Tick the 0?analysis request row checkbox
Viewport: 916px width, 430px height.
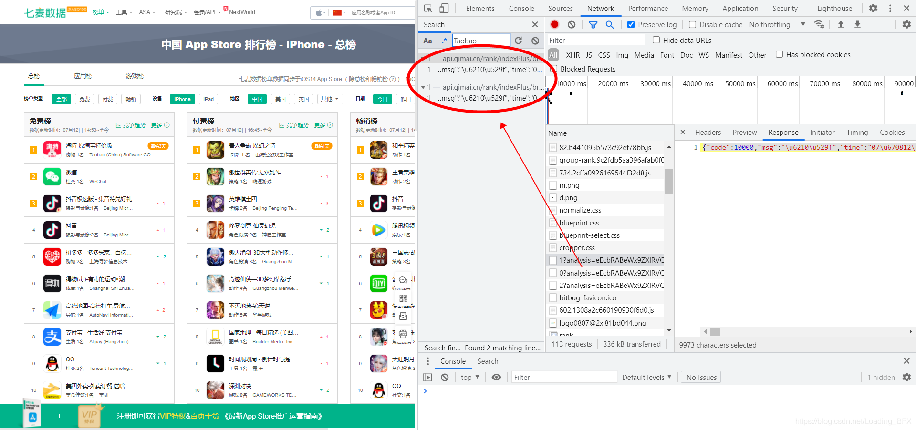click(553, 273)
